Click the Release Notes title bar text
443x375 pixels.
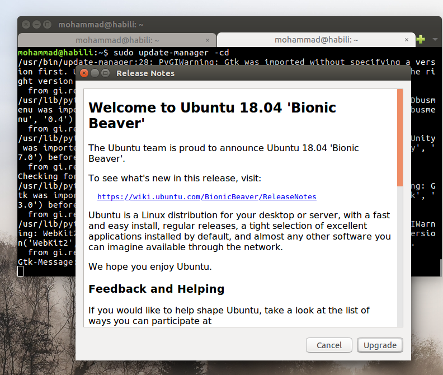point(145,73)
